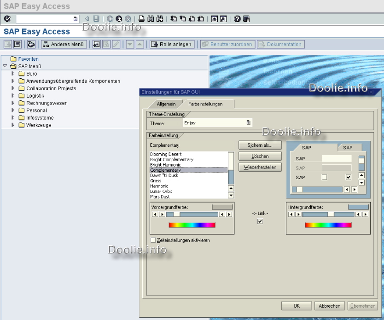The image size is (384, 320).
Task: Expand the Anwendungsübergreifende Komponenten folder
Action: click(13, 81)
